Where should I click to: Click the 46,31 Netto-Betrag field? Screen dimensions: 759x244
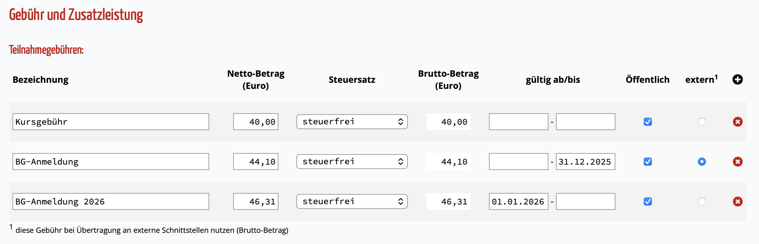255,201
